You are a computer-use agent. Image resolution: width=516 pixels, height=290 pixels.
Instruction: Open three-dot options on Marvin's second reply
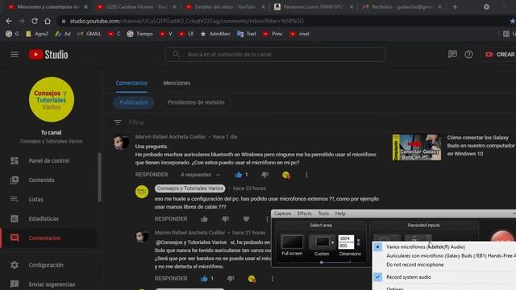tap(273, 279)
